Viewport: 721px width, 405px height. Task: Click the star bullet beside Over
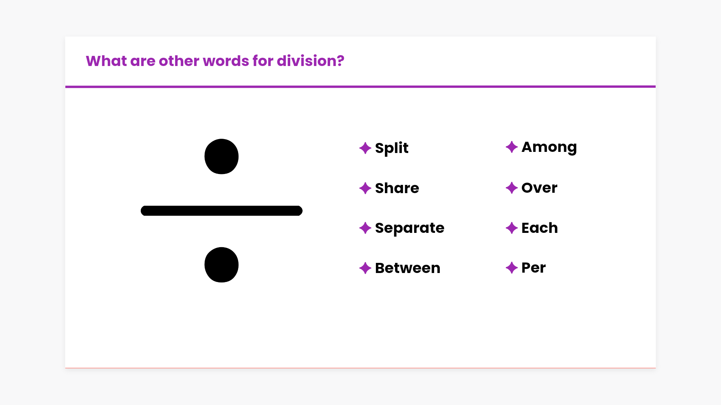[x=511, y=188]
